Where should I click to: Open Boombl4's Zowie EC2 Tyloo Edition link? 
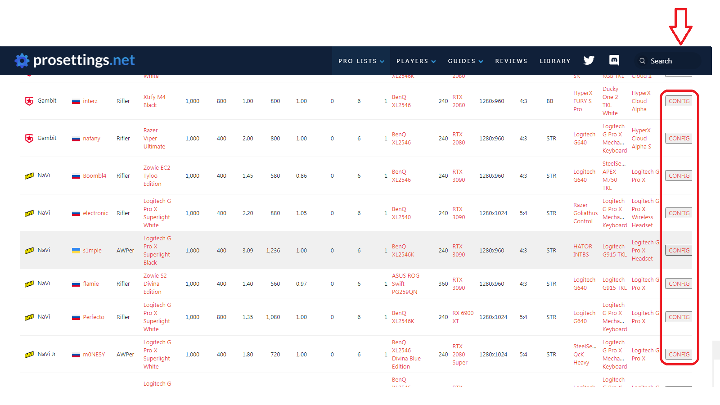click(157, 176)
